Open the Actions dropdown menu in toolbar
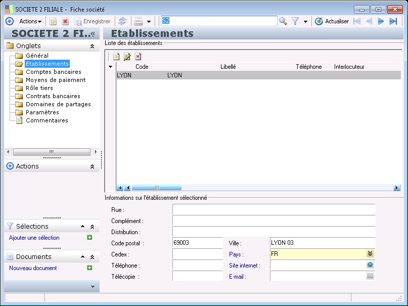 tap(30, 21)
